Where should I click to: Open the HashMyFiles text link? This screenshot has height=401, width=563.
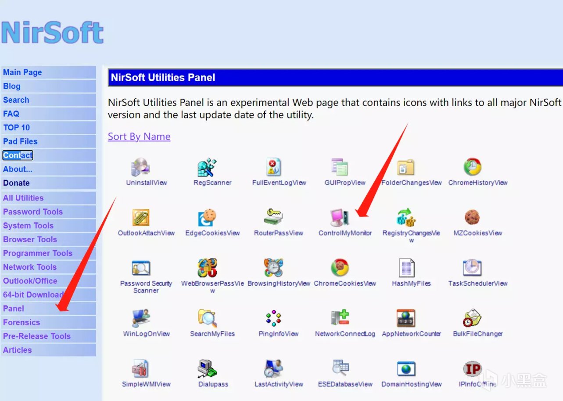tap(411, 283)
